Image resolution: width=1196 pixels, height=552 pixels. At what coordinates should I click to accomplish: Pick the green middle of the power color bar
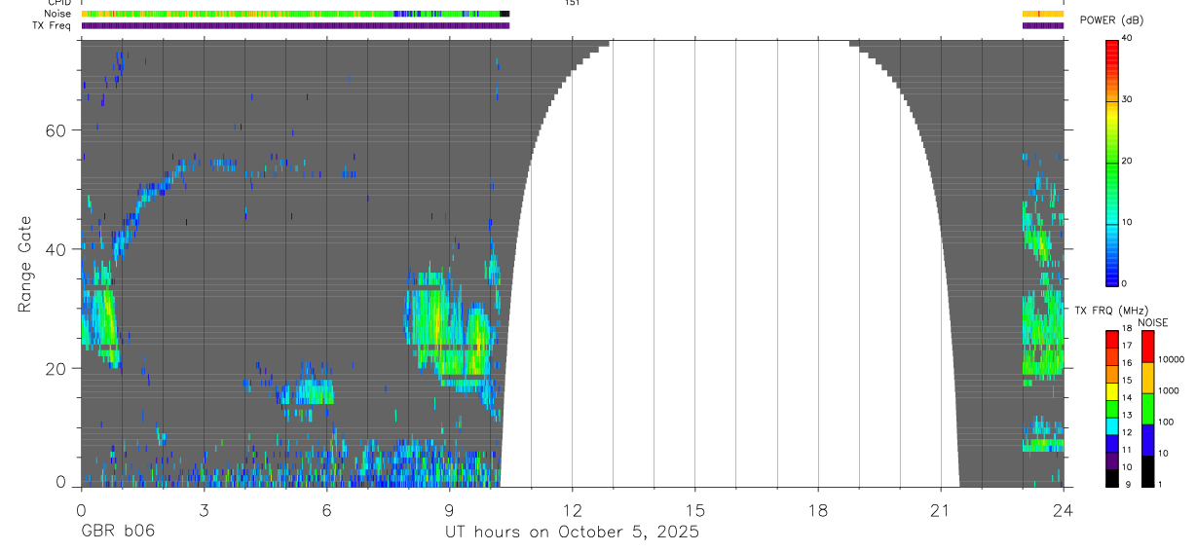(x=1112, y=162)
